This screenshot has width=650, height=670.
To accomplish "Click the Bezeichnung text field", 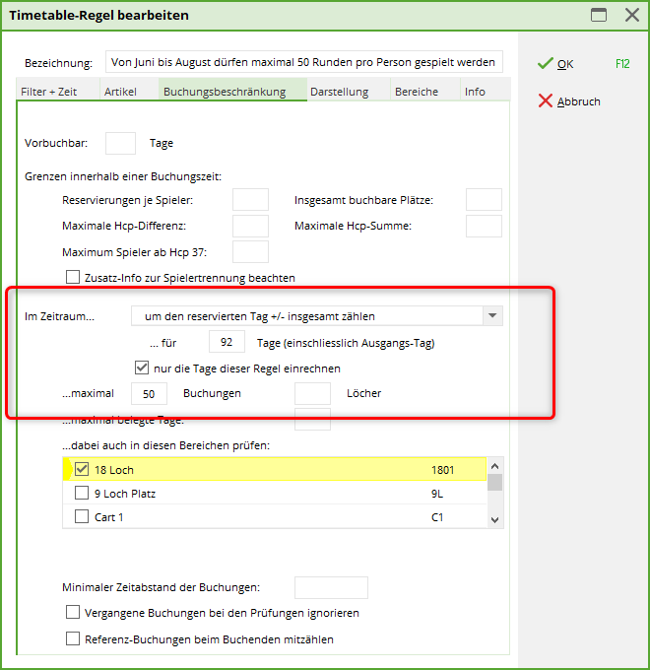I will [302, 62].
